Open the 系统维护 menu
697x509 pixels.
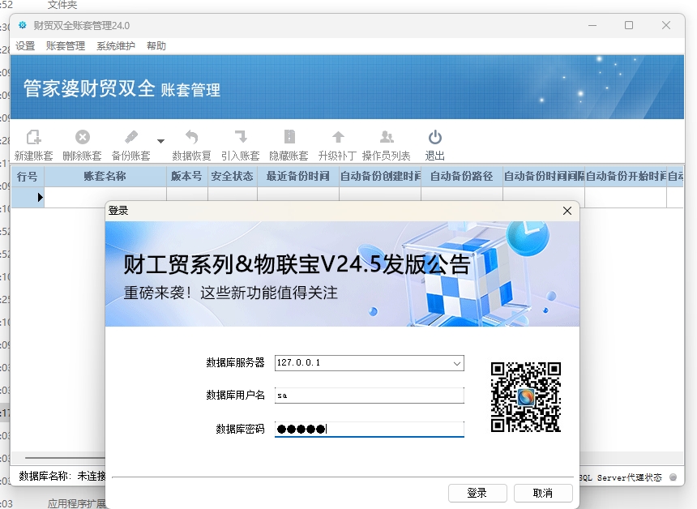point(116,45)
